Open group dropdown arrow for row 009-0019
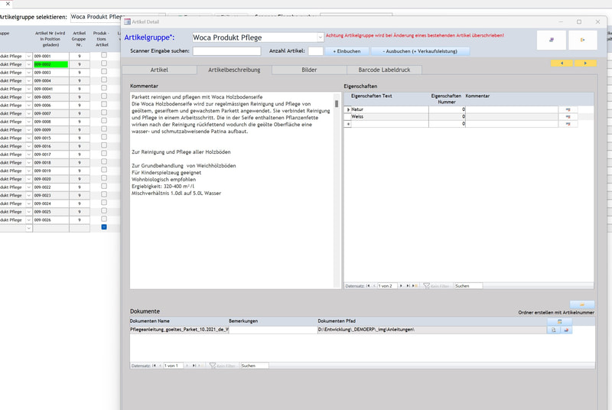 tap(28, 171)
